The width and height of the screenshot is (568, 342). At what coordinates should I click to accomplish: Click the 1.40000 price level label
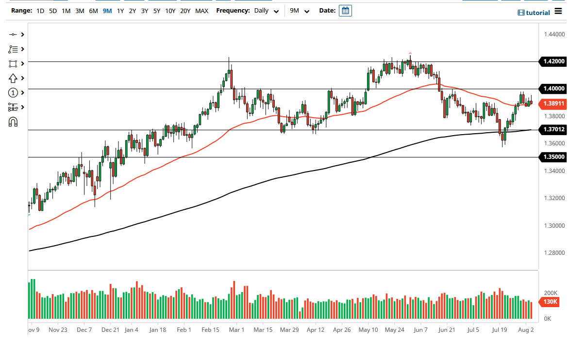(553, 89)
